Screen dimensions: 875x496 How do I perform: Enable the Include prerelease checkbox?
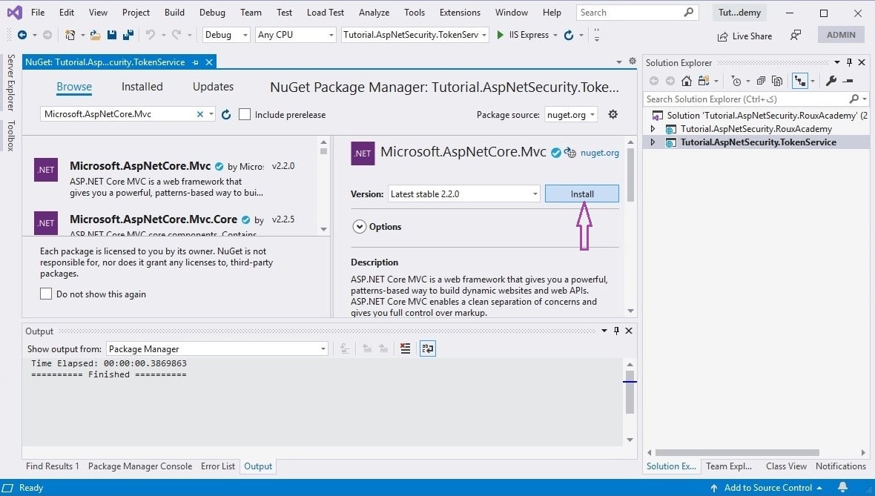click(245, 114)
